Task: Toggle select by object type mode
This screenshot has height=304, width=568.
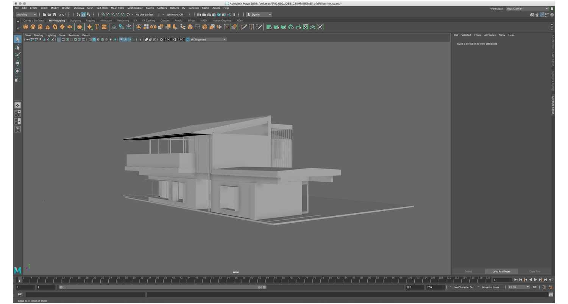Action: (x=83, y=14)
